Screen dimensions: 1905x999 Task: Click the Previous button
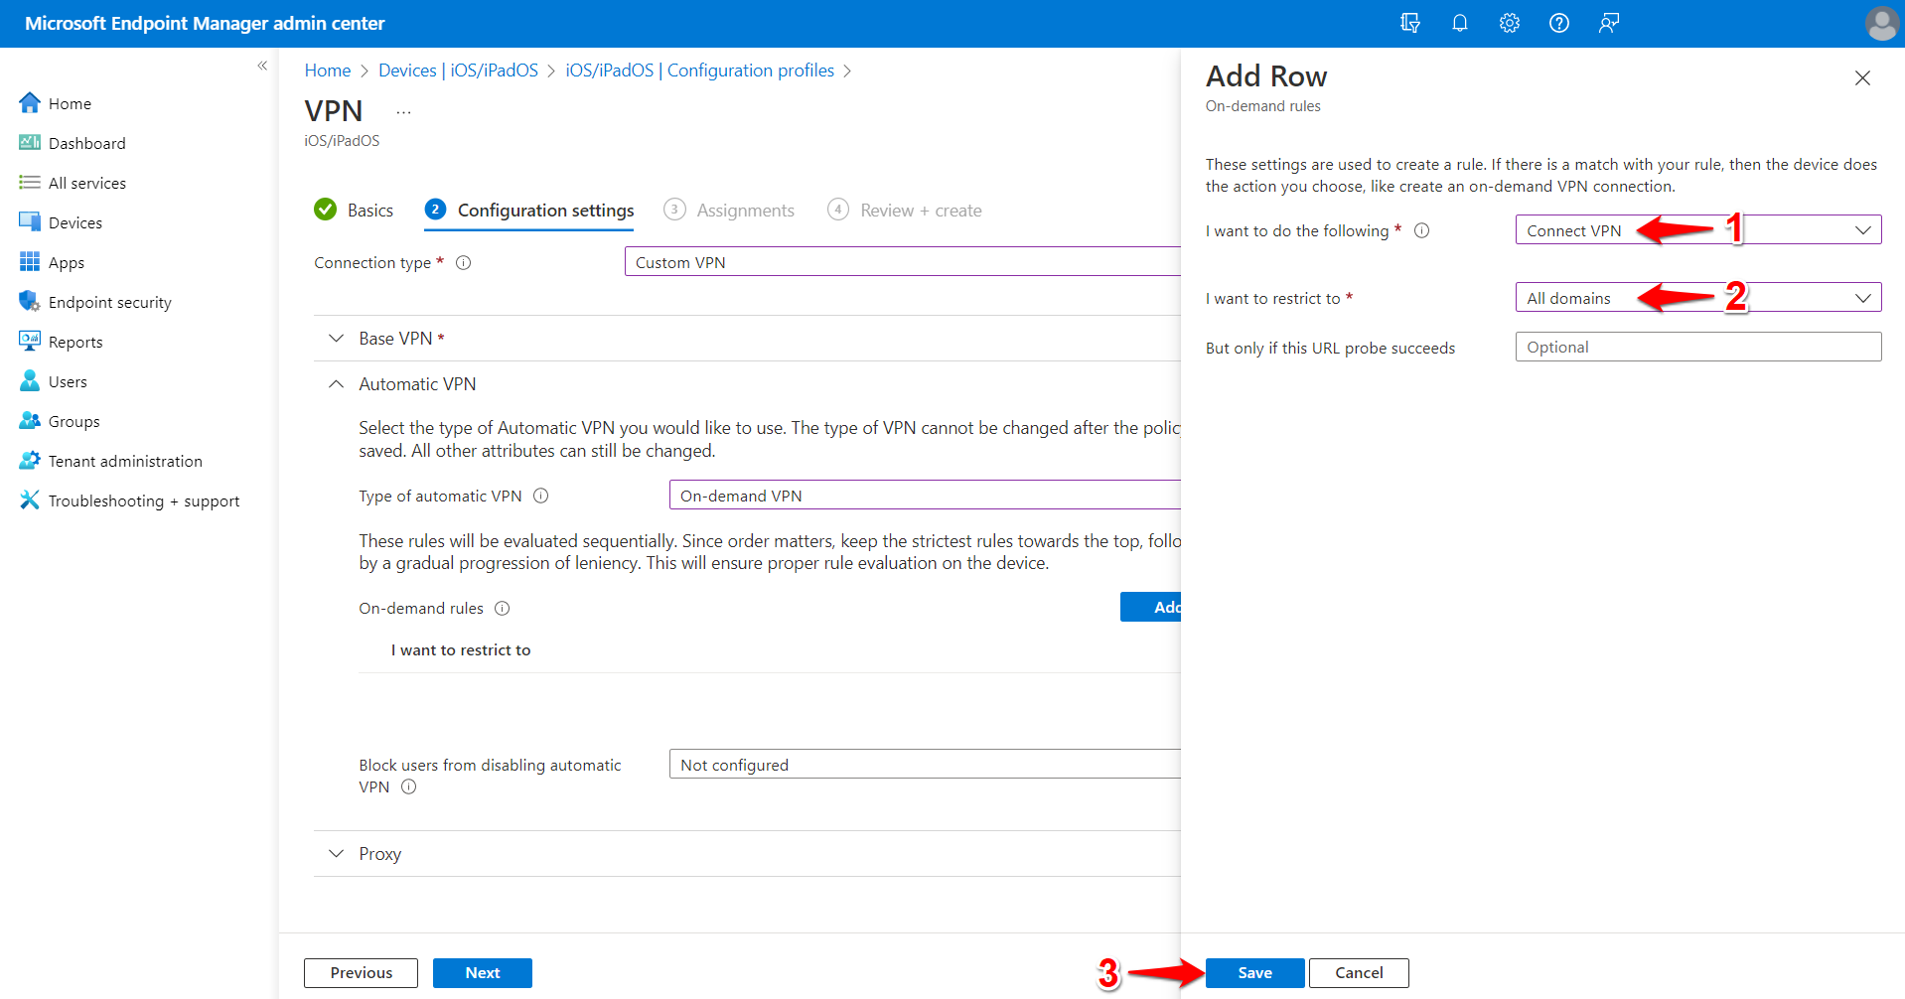[361, 973]
